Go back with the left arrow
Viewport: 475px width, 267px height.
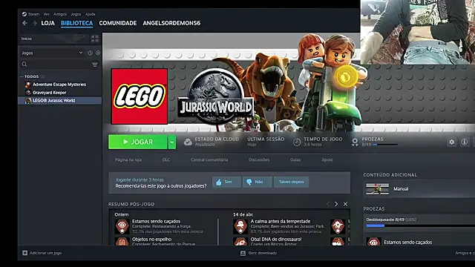(24, 23)
